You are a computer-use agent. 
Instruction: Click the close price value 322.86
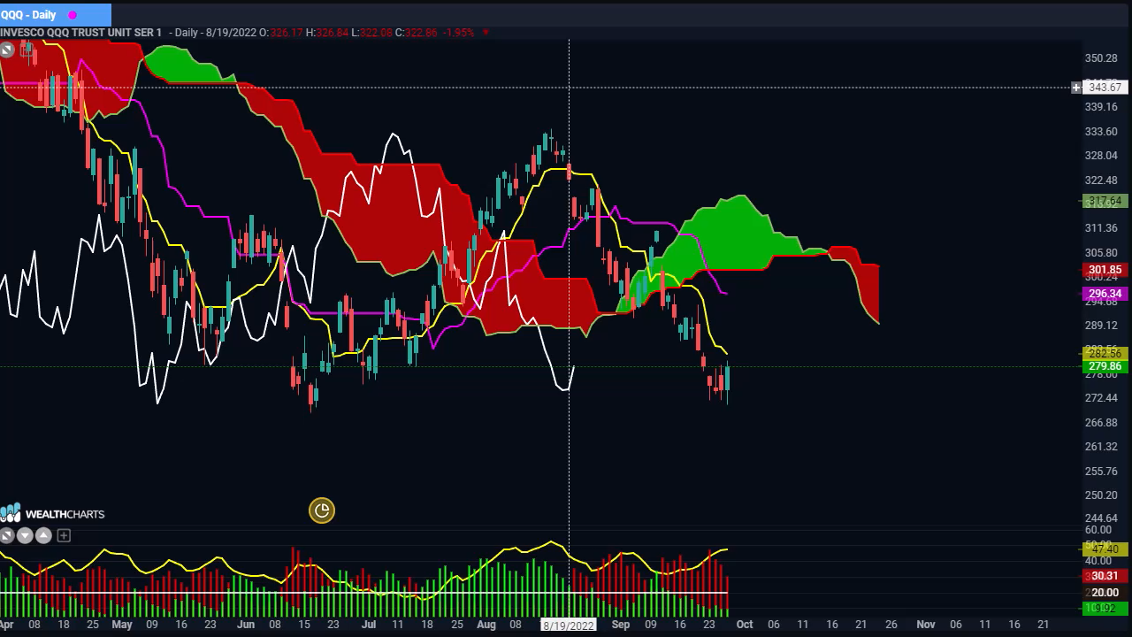(x=421, y=33)
